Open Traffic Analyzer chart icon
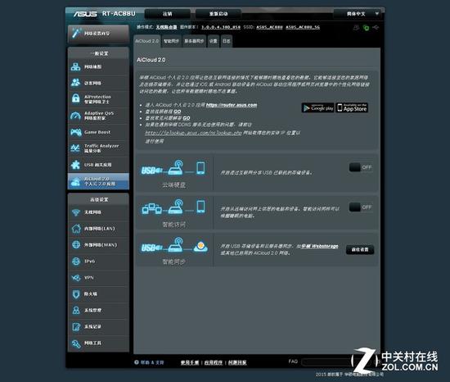 75,148
